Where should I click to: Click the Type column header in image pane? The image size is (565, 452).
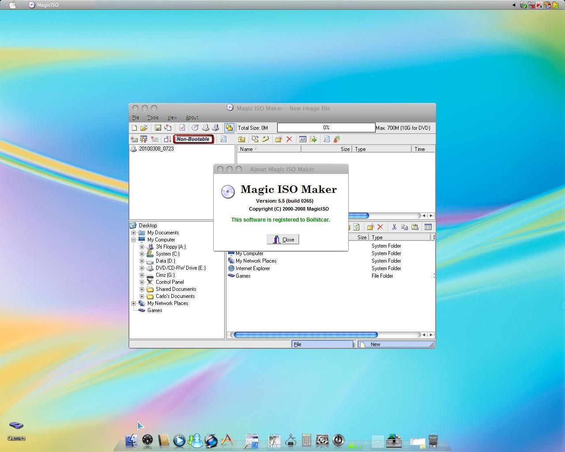381,149
